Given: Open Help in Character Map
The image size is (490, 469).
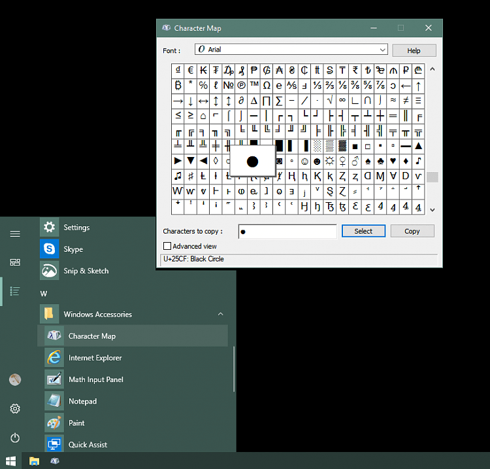Looking at the screenshot, I should (x=414, y=50).
